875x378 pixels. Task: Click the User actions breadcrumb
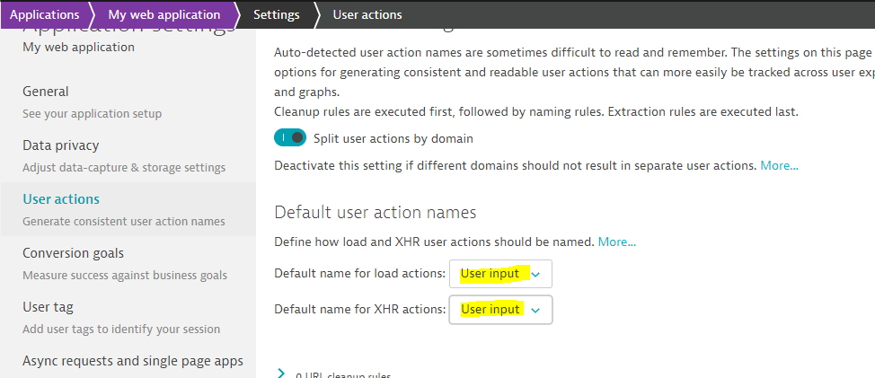(x=367, y=14)
